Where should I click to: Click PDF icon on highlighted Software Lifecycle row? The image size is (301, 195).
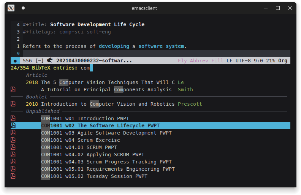click(x=13, y=125)
